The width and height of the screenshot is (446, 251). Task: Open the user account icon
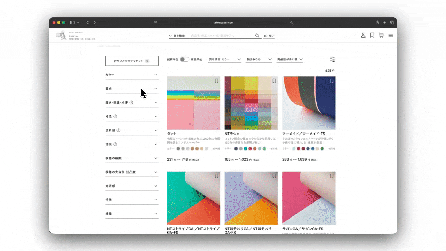(x=363, y=35)
